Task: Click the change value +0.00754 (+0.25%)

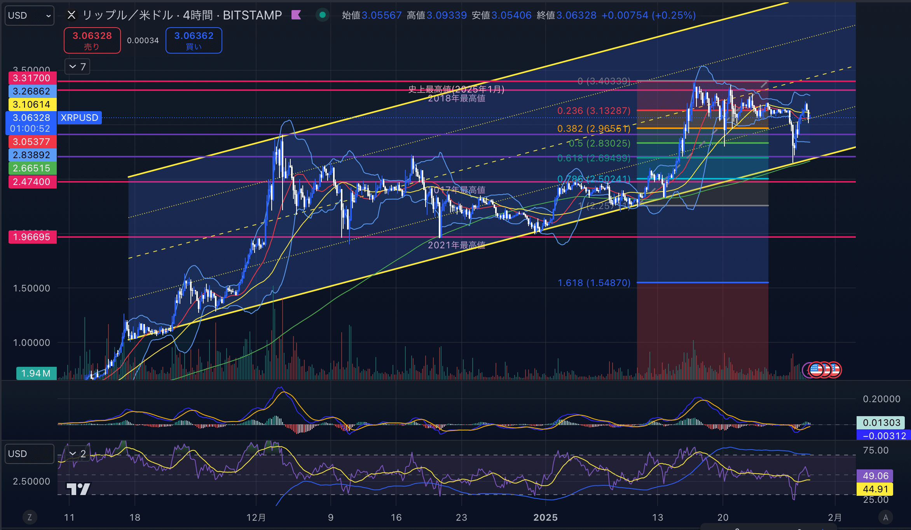Action: (649, 15)
